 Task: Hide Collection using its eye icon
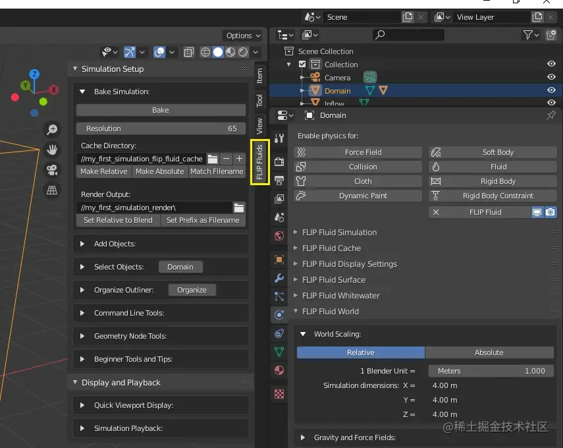(551, 64)
